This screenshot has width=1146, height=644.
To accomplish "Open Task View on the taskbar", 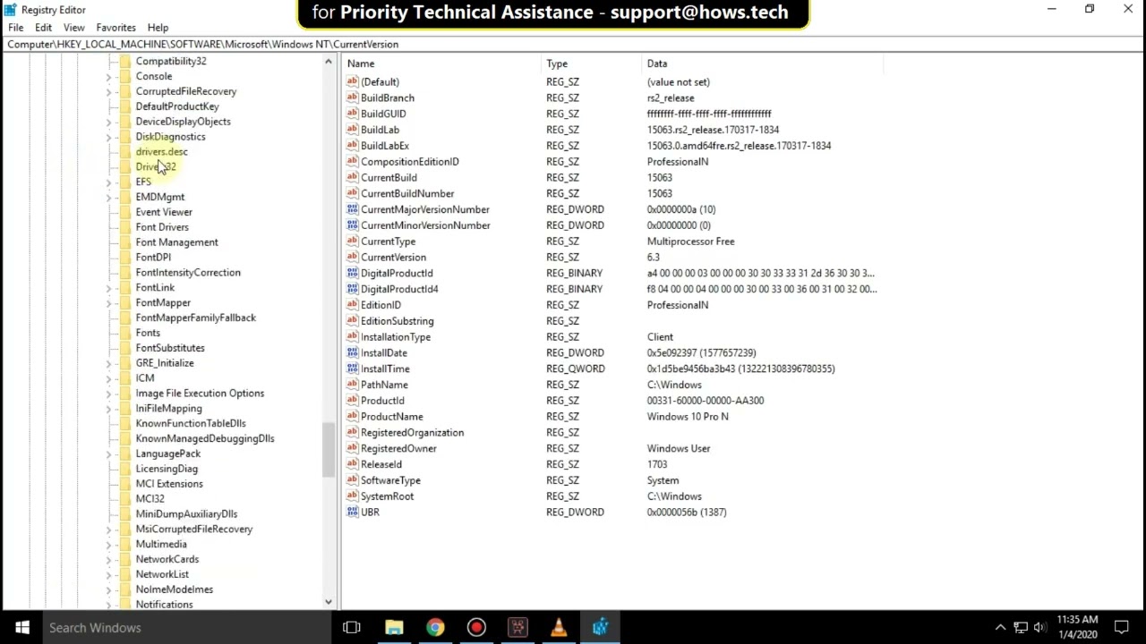I will pyautogui.click(x=352, y=627).
